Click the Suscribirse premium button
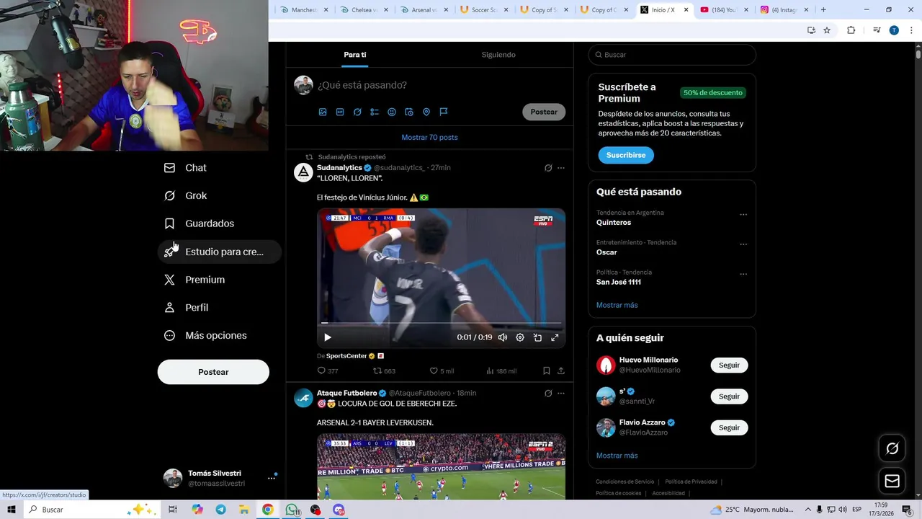The image size is (922, 519). pos(626,155)
